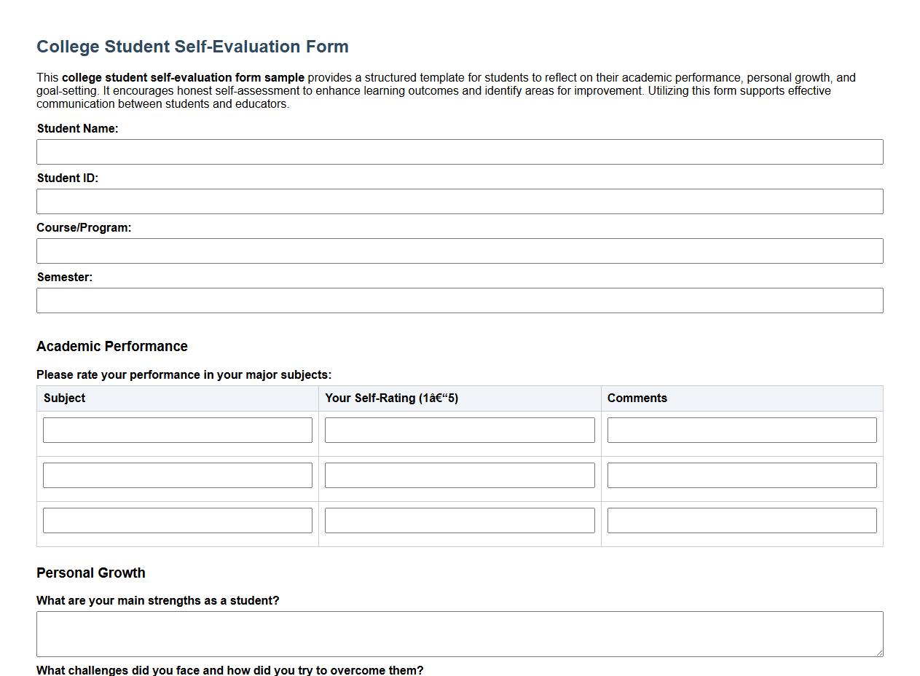Click the second Self-Rating input box
This screenshot has width=920, height=676.
460,475
